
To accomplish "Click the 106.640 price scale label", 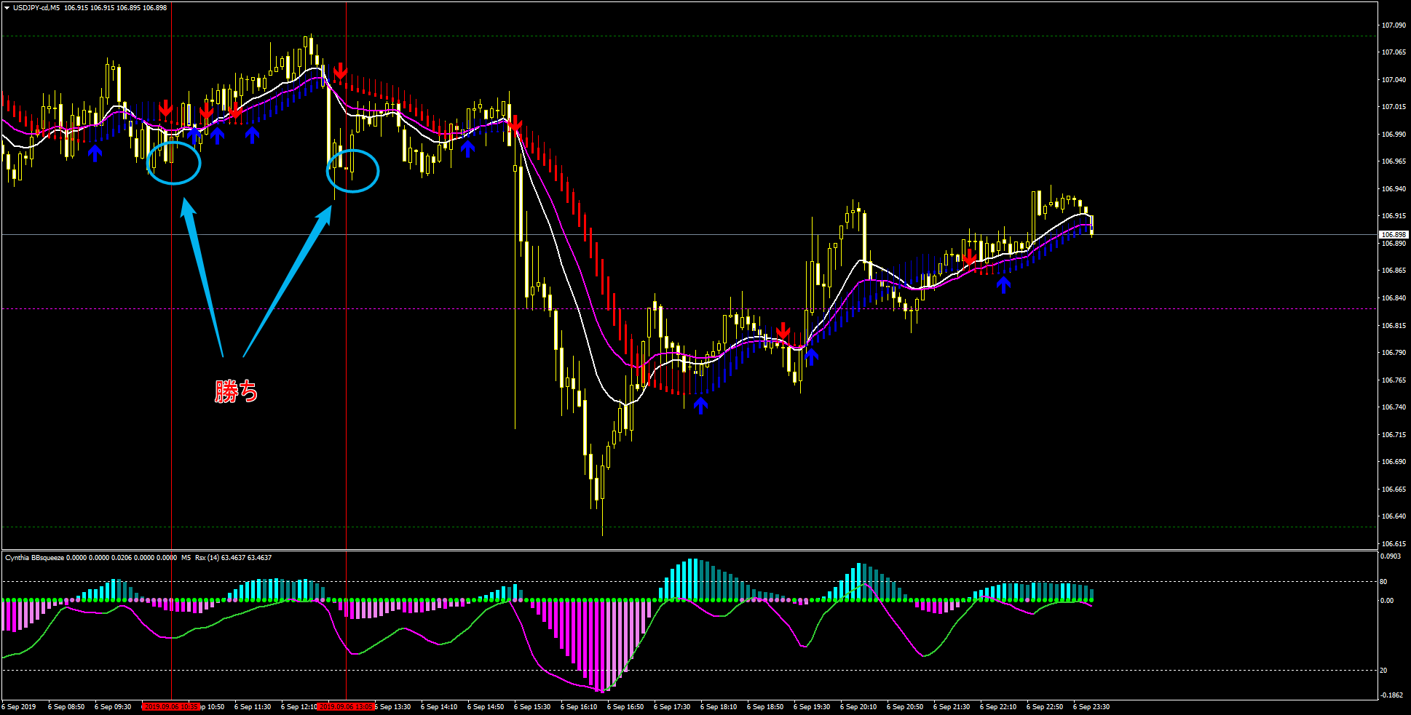I will point(1394,516).
